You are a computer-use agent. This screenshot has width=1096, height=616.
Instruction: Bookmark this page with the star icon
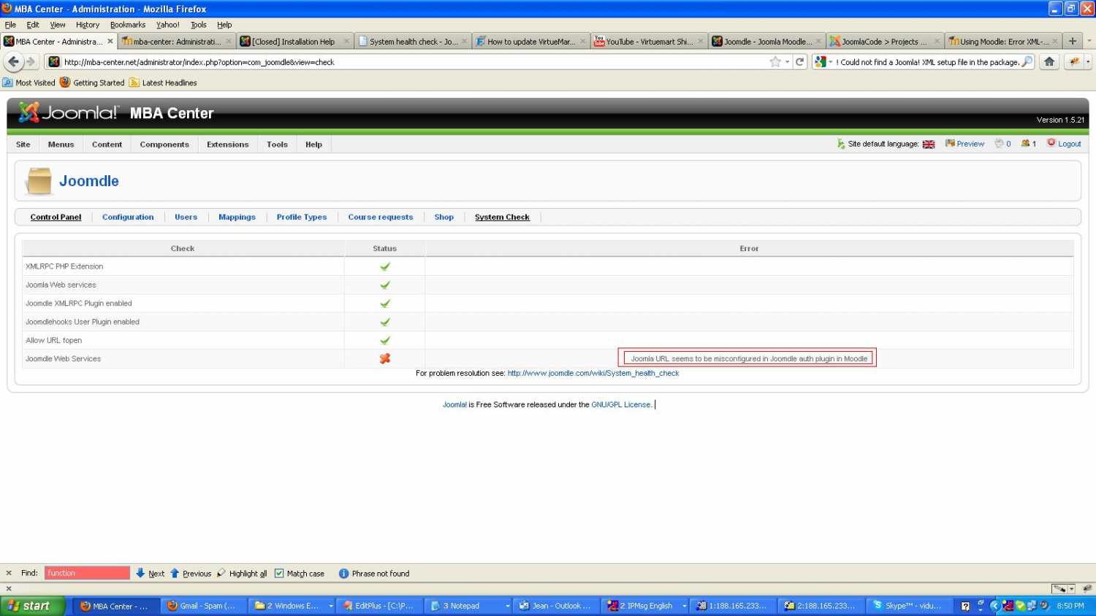point(775,62)
